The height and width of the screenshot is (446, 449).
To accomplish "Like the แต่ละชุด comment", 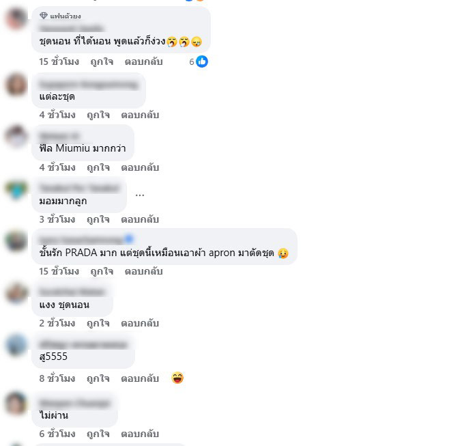I will tap(98, 115).
